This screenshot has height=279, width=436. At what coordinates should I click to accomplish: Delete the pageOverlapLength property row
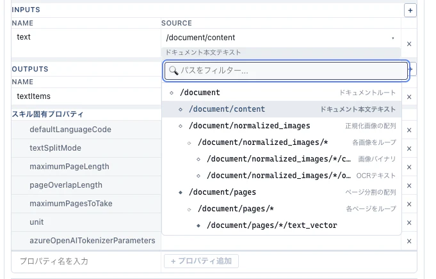(409, 185)
